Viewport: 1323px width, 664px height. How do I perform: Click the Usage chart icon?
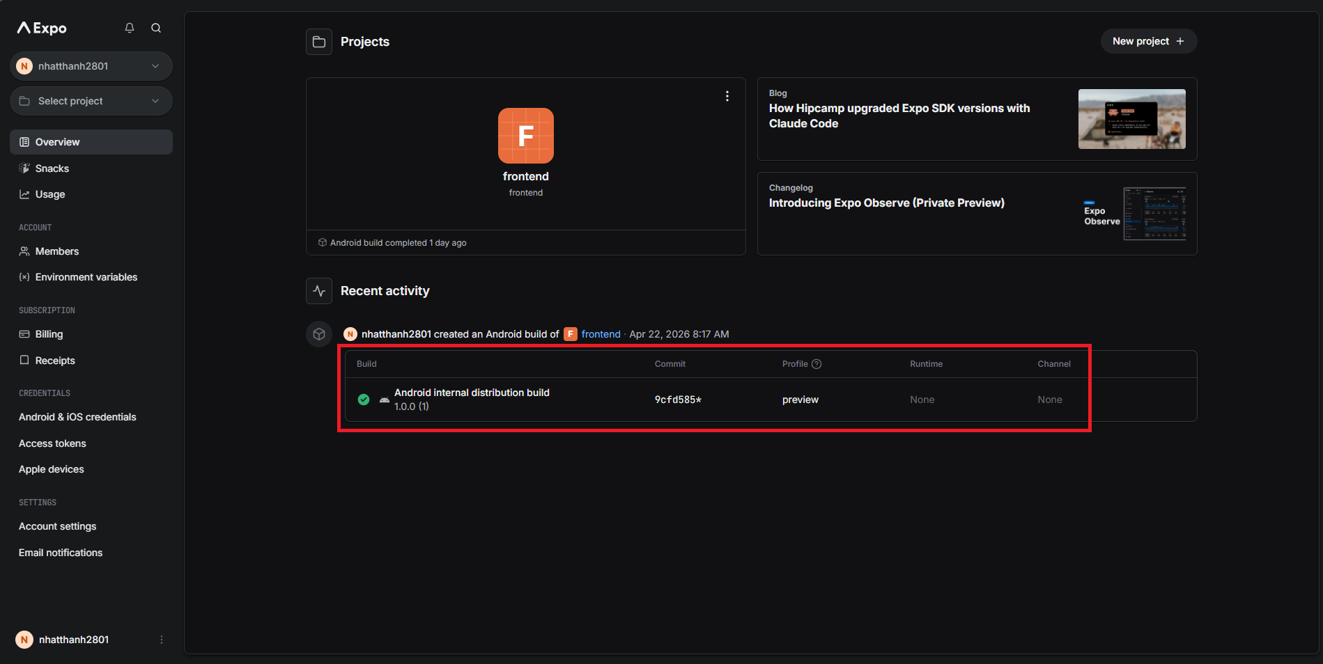[x=24, y=194]
